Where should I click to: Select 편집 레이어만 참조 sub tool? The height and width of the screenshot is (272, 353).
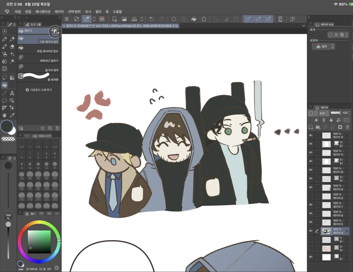[x=38, y=49]
